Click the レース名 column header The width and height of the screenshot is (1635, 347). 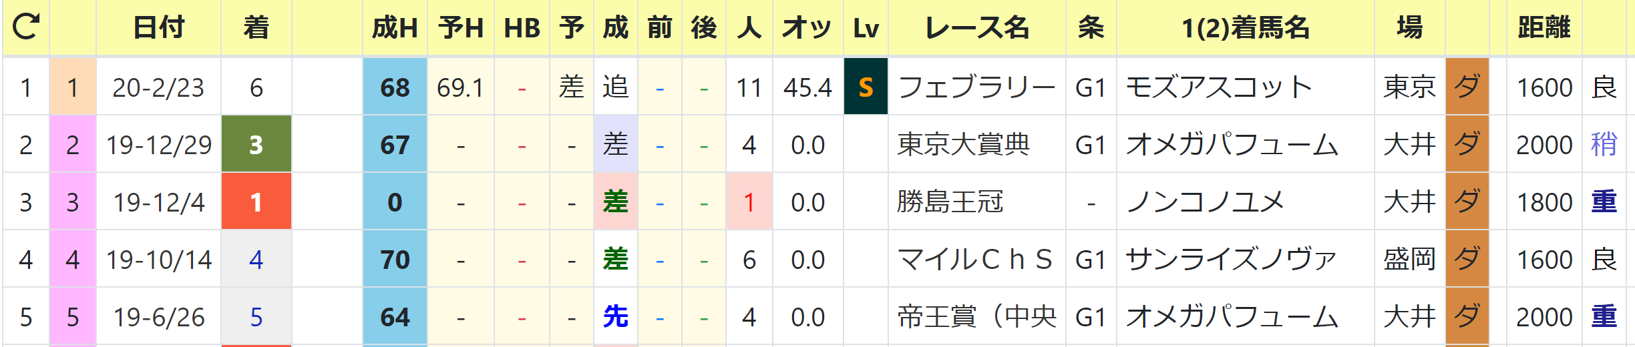pyautogui.click(x=976, y=28)
